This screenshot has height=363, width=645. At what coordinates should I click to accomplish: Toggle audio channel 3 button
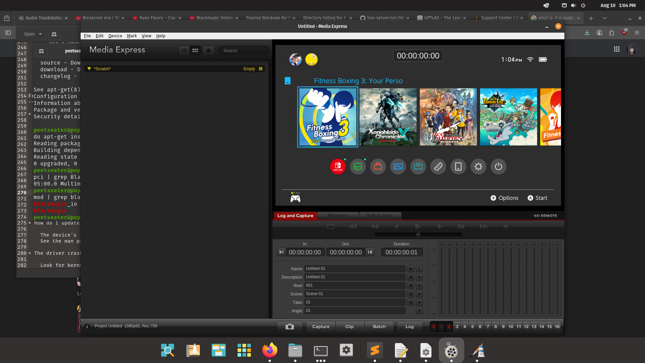coord(457,326)
